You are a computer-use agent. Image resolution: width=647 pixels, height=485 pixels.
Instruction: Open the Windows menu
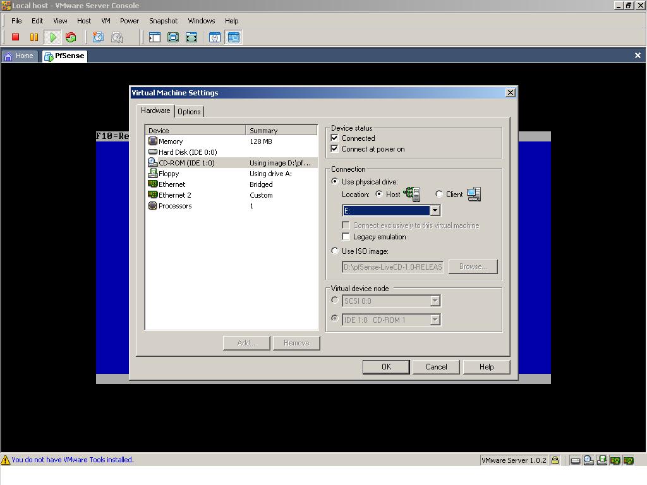pos(202,21)
